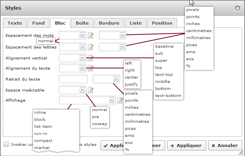Select the Bloc tab
The width and height of the screenshot is (245, 156).
click(60, 23)
